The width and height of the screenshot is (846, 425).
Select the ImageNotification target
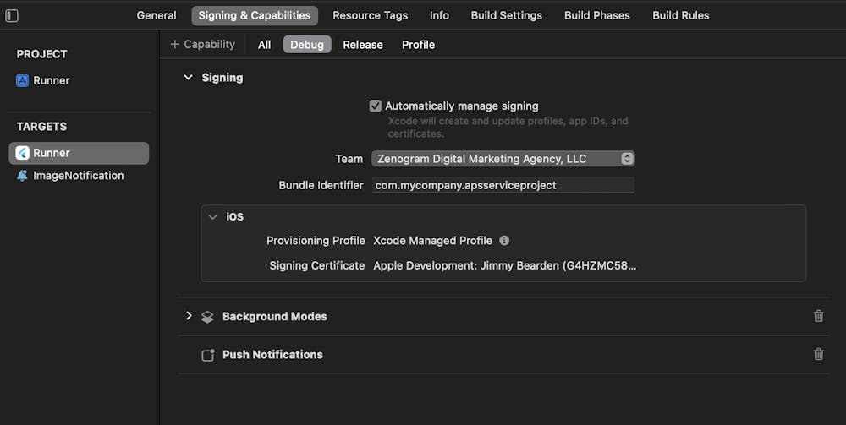click(x=78, y=176)
